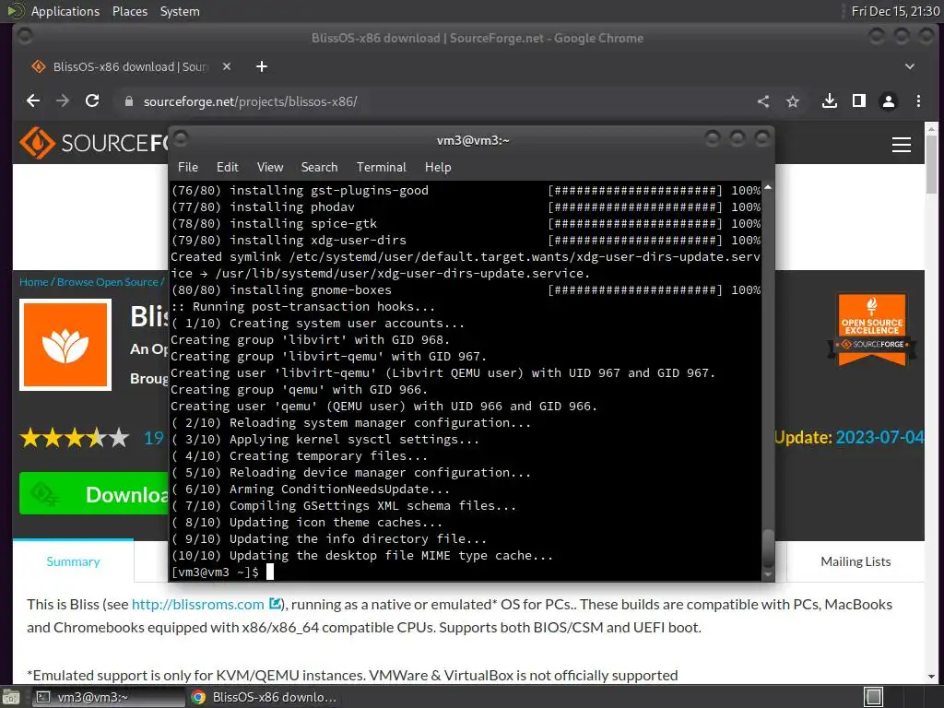Viewport: 944px width, 708px height.
Task: Select the Summary tab
Action: click(x=74, y=561)
